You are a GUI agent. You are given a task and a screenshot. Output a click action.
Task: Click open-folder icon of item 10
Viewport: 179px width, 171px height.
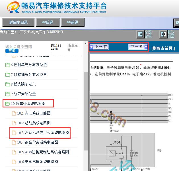point(7,104)
